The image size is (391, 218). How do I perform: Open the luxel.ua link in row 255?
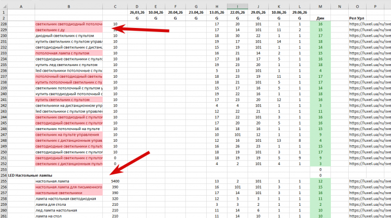pyautogui.click(x=370, y=181)
